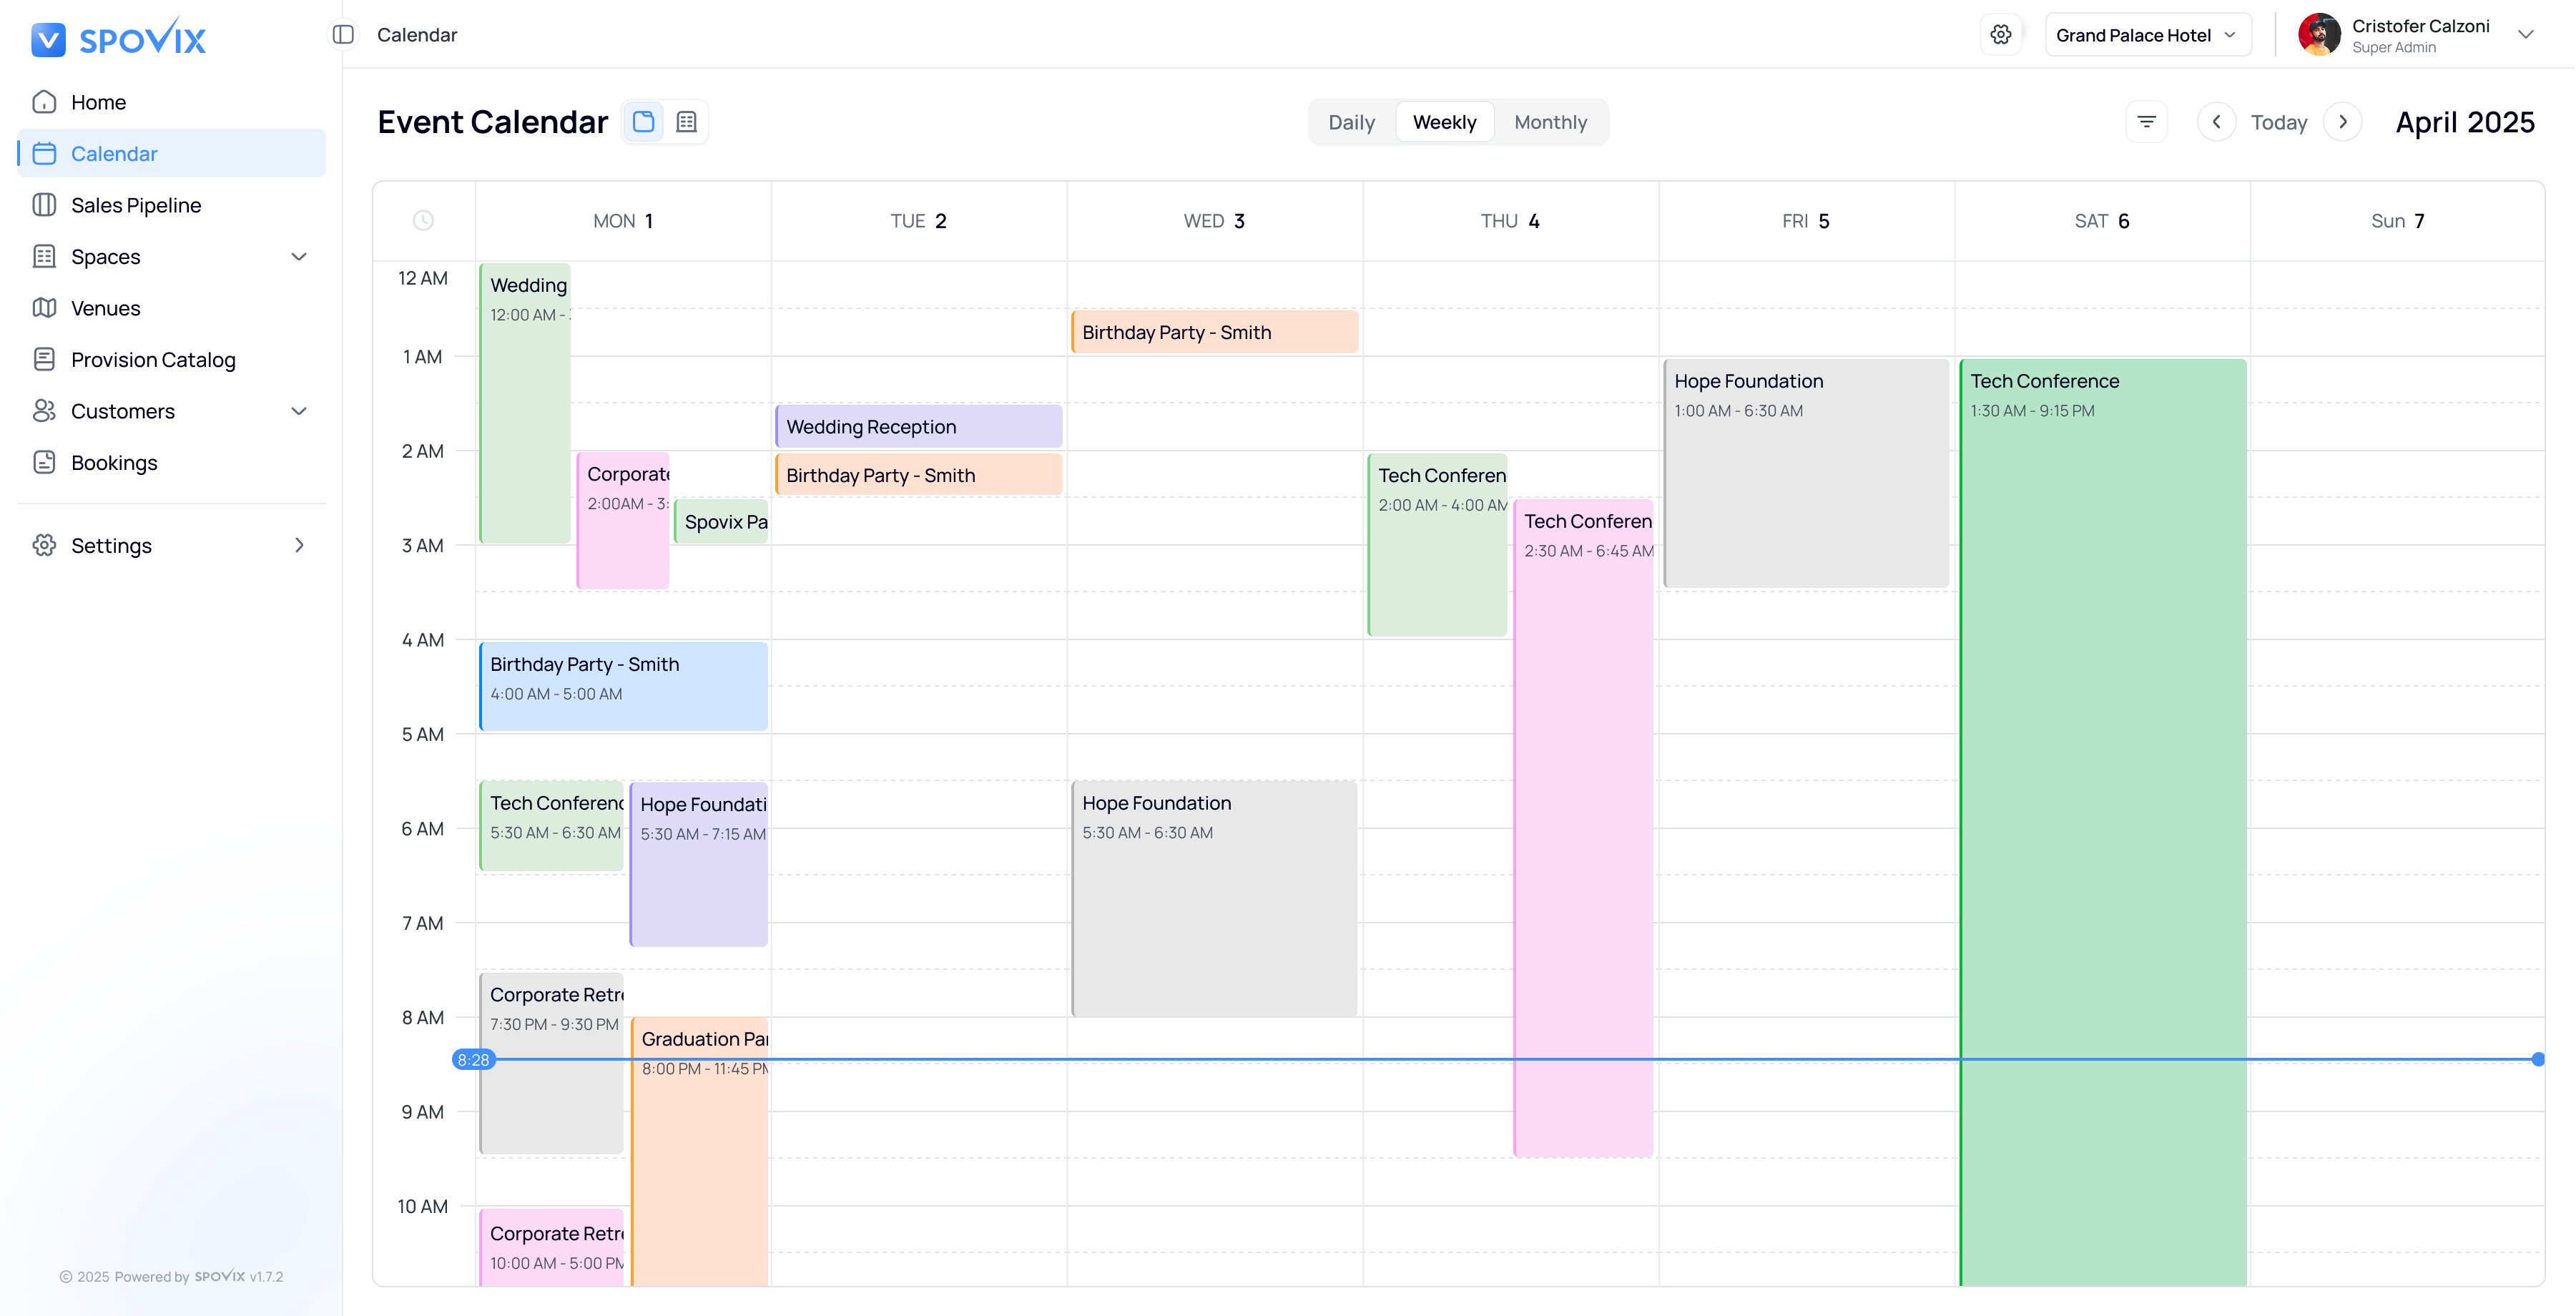The width and height of the screenshot is (2576, 1316).
Task: Click the 8:28 current time marker
Action: [x=473, y=1060]
